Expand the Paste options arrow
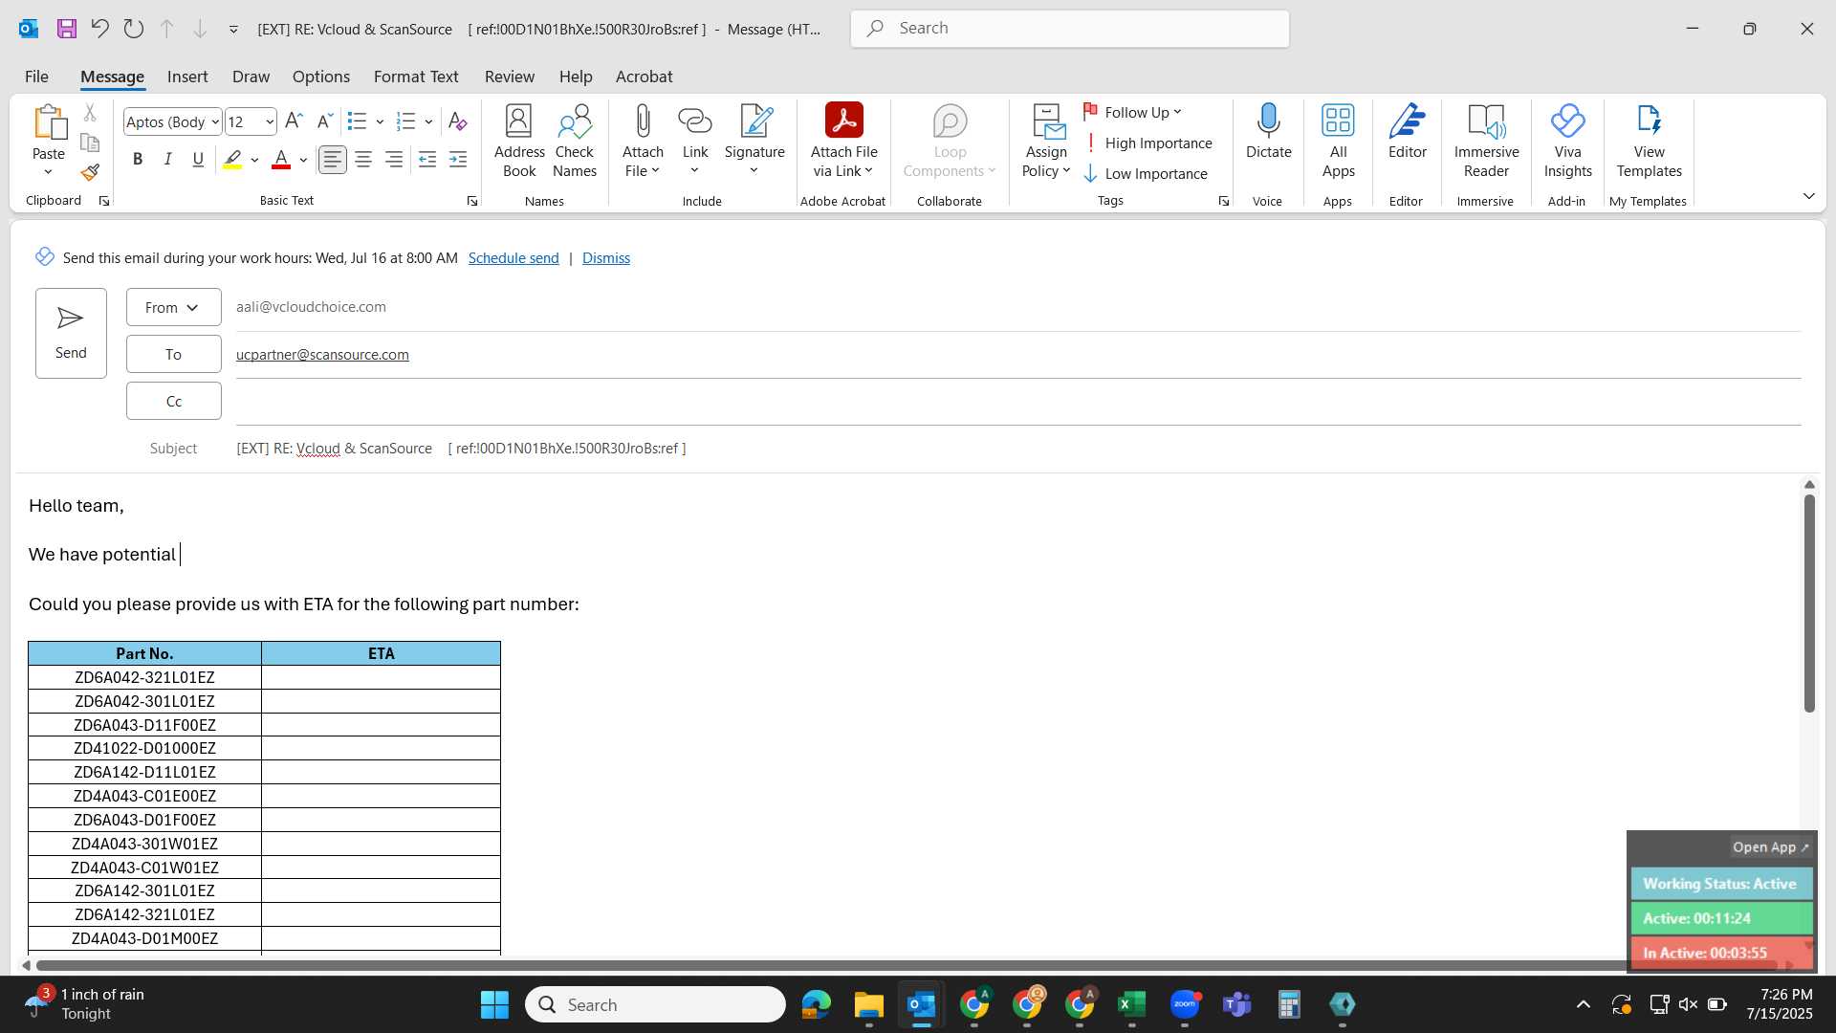This screenshot has width=1836, height=1033. (x=48, y=172)
